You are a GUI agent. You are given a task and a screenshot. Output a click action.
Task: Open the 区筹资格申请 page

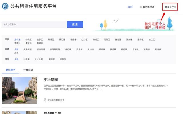tap(147, 7)
